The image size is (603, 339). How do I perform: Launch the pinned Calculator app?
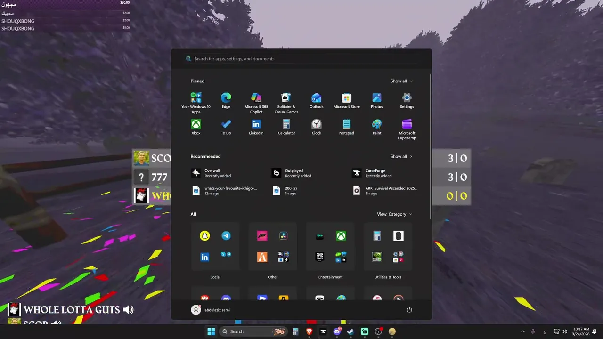pyautogui.click(x=286, y=127)
